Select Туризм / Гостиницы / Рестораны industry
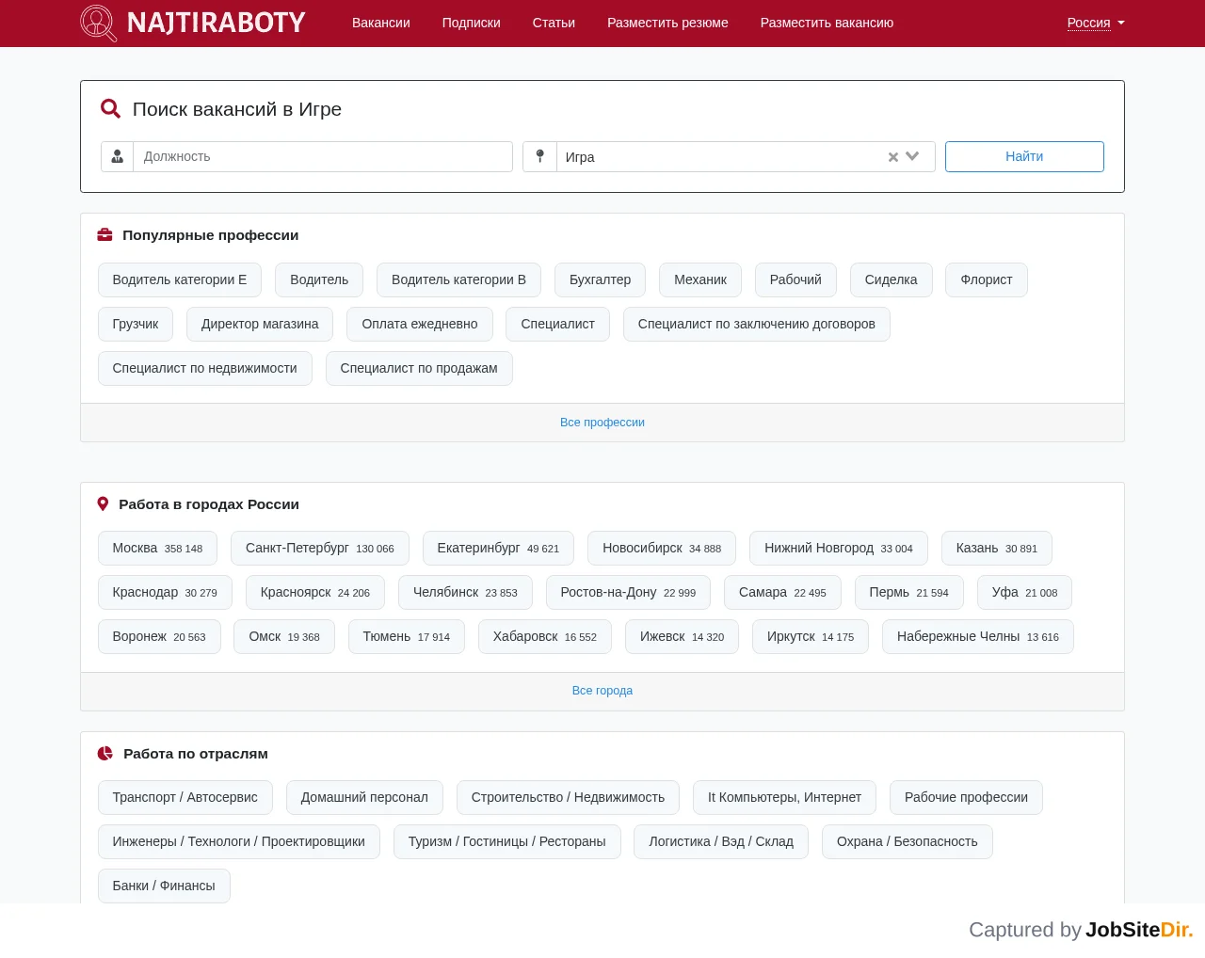The image size is (1205, 958). pyautogui.click(x=507, y=841)
